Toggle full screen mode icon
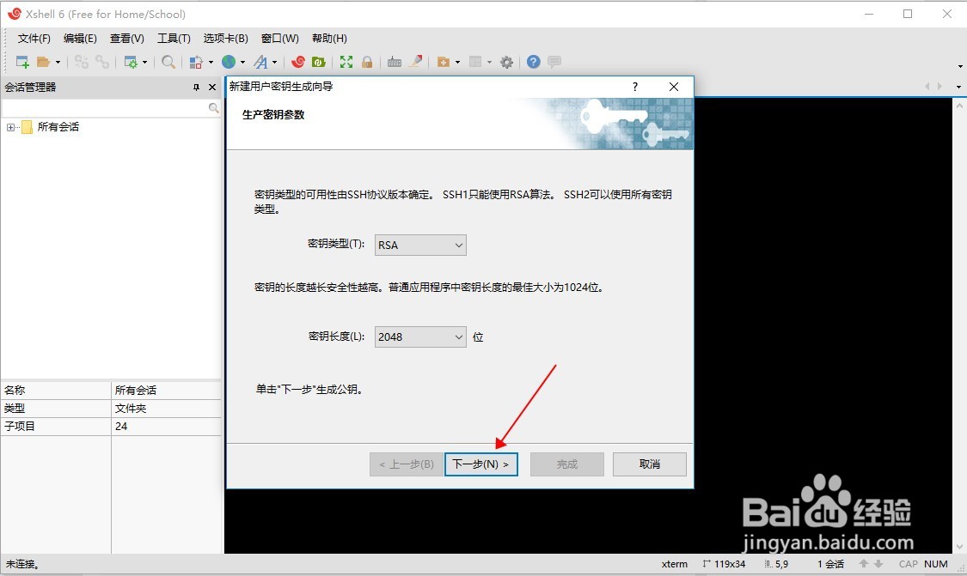Image resolution: width=967 pixels, height=576 pixels. 346,62
